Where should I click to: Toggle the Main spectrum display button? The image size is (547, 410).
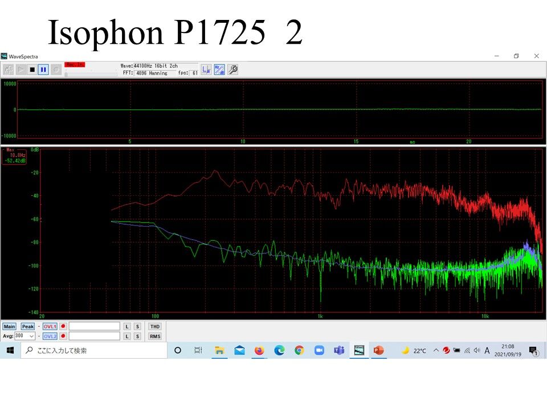(x=9, y=327)
